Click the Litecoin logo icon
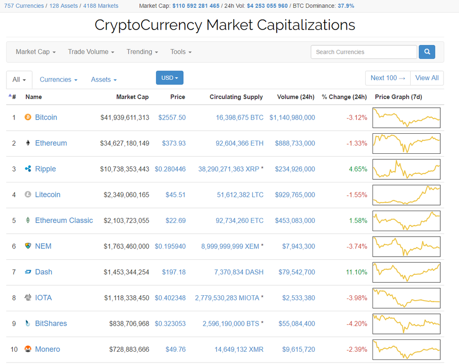 click(28, 195)
